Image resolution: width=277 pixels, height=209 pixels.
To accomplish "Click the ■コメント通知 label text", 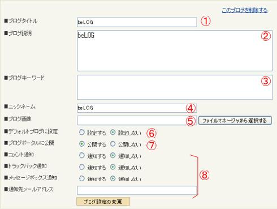I will pyautogui.click(x=19, y=155).
